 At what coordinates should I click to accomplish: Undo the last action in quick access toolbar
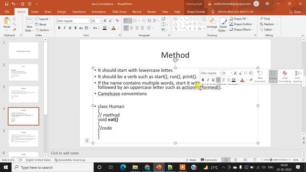(x=13, y=4)
